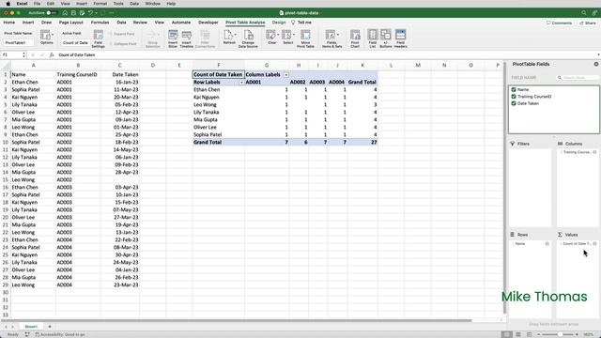Open the Window menu in menu bar
The width and height of the screenshot is (601, 338).
click(152, 4)
